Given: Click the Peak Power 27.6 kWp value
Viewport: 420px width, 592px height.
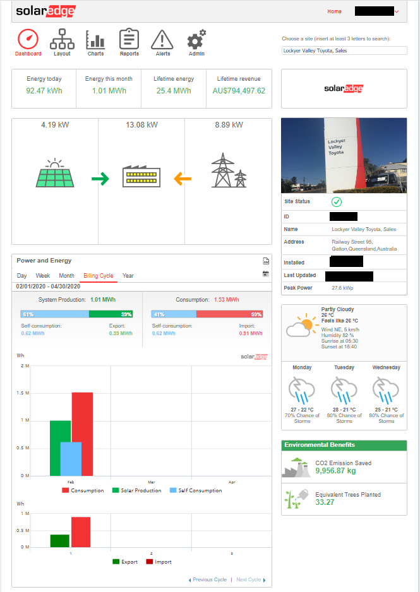Looking at the screenshot, I should (342, 288).
